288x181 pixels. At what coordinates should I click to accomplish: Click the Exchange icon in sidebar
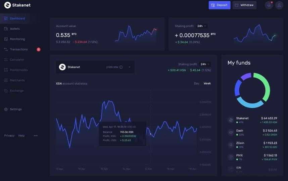(6, 91)
